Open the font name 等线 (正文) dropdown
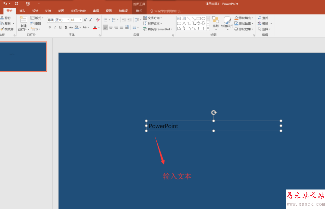Screen dimensions: 325x209 tap(68, 20)
